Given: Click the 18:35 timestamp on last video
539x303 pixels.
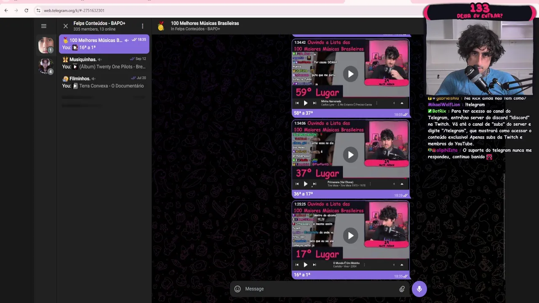Looking at the screenshot, I should coord(398,276).
